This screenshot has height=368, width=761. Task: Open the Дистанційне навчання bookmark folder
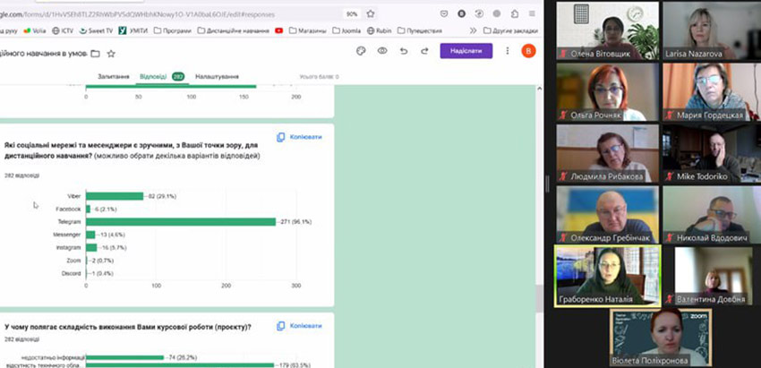[235, 30]
